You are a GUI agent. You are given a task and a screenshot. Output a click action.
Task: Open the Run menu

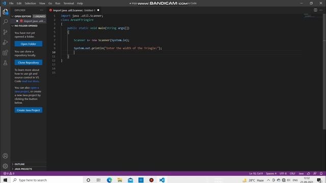(x=58, y=4)
